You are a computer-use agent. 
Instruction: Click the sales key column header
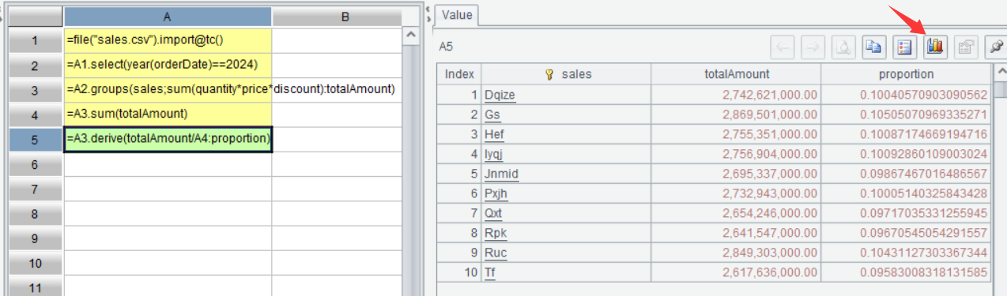tap(566, 74)
